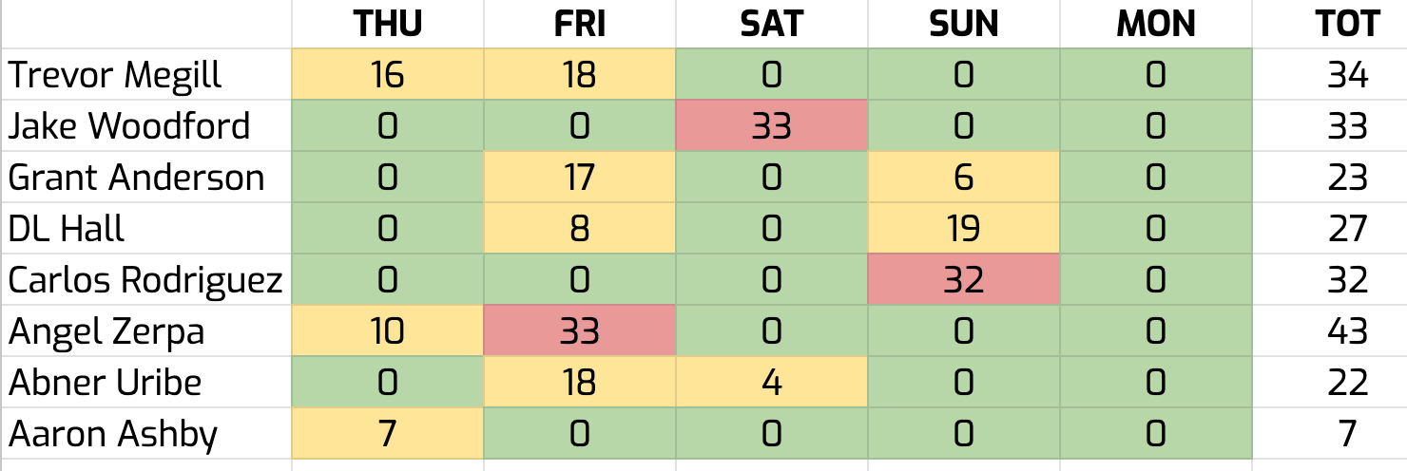Click Angel Zerpa's red Friday cell
This screenshot has width=1407, height=471.
coord(579,331)
